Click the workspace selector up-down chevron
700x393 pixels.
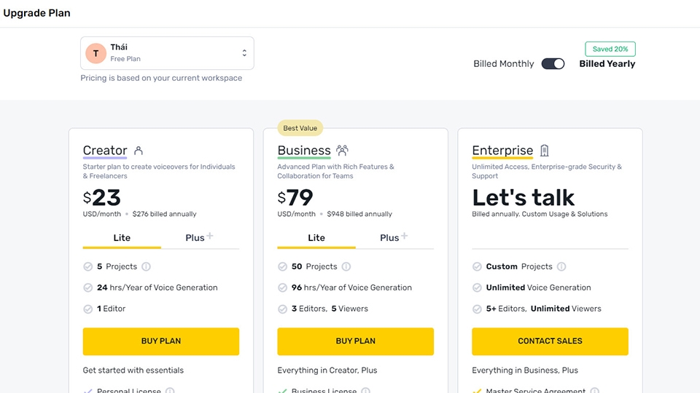tap(244, 53)
